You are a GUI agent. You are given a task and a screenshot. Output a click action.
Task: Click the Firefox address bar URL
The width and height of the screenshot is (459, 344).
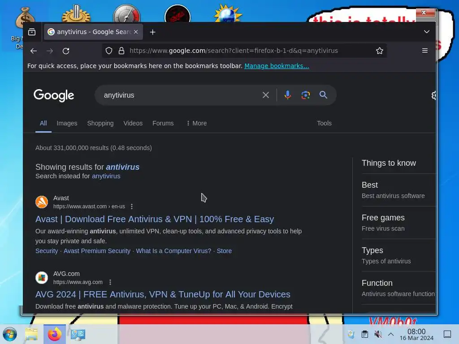(x=234, y=51)
